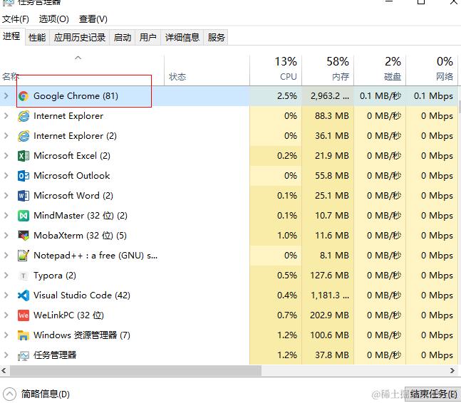Click the Microsoft Excel icon

[24, 156]
